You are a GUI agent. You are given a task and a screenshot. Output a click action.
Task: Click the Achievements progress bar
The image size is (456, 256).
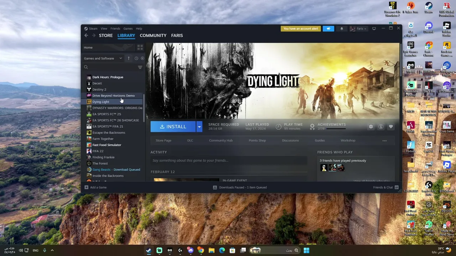[x=336, y=128]
